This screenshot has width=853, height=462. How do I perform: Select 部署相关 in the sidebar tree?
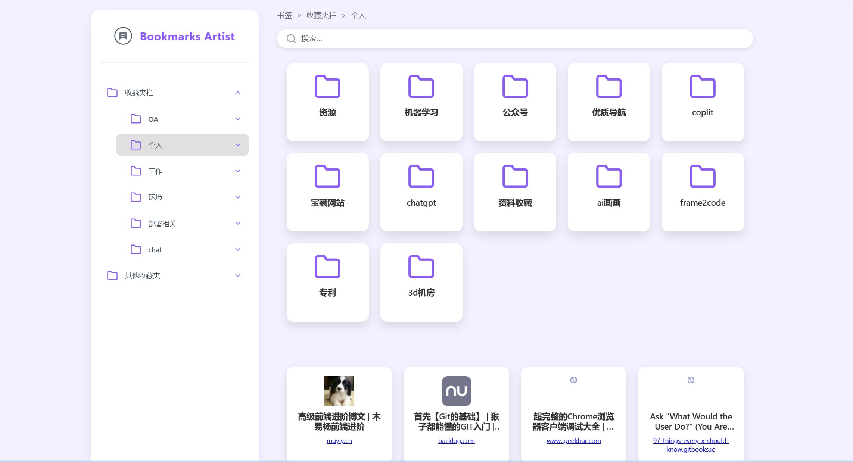click(182, 223)
